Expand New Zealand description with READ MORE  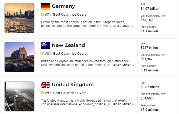[123, 65]
